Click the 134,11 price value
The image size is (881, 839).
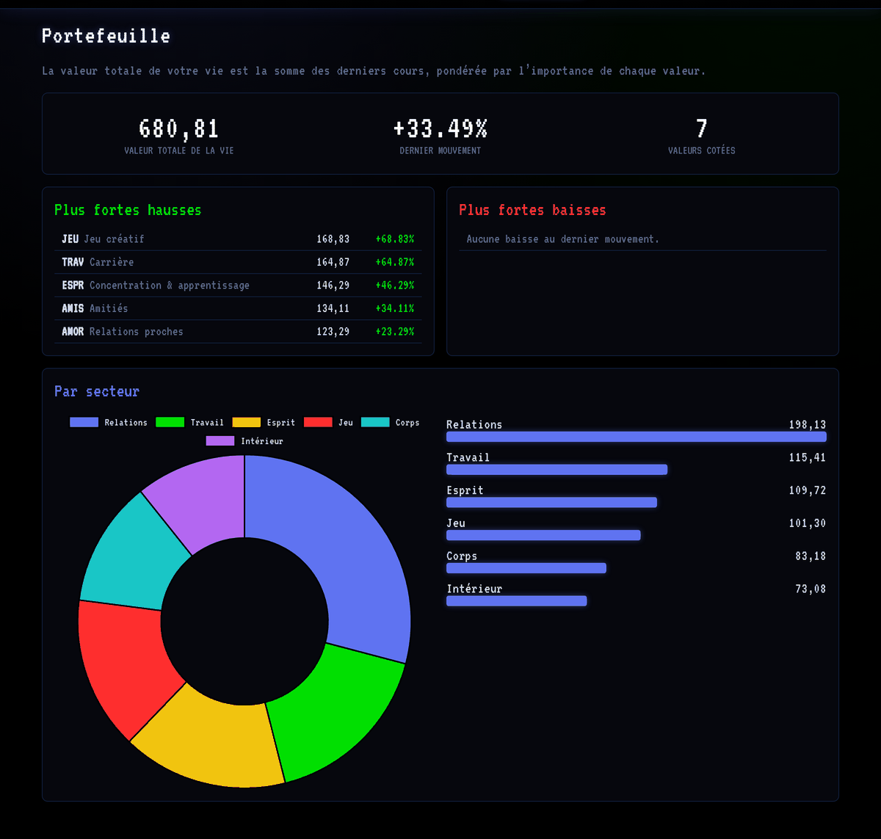333,308
